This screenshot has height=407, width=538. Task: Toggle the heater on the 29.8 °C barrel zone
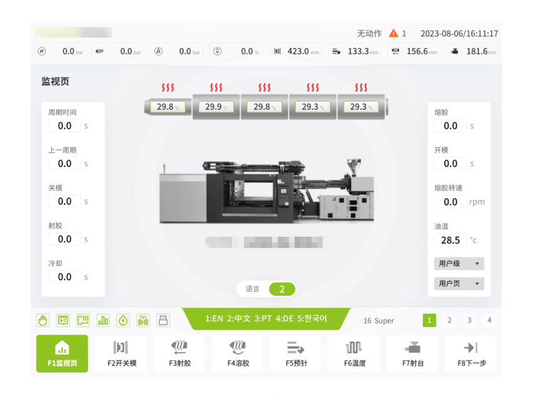coord(168,87)
